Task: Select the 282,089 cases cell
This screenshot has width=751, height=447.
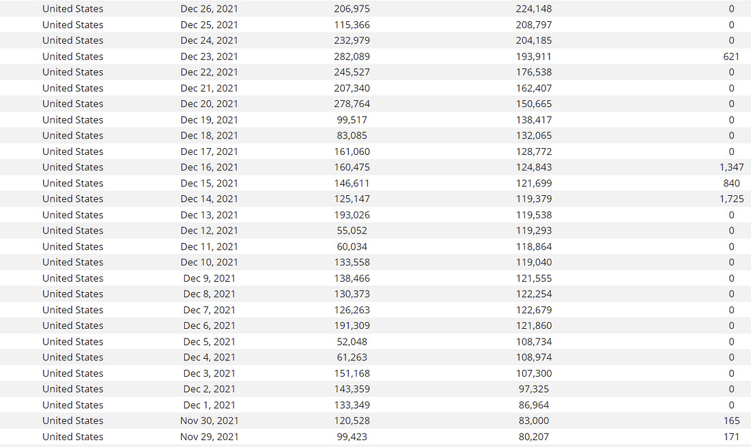Action: coord(352,57)
